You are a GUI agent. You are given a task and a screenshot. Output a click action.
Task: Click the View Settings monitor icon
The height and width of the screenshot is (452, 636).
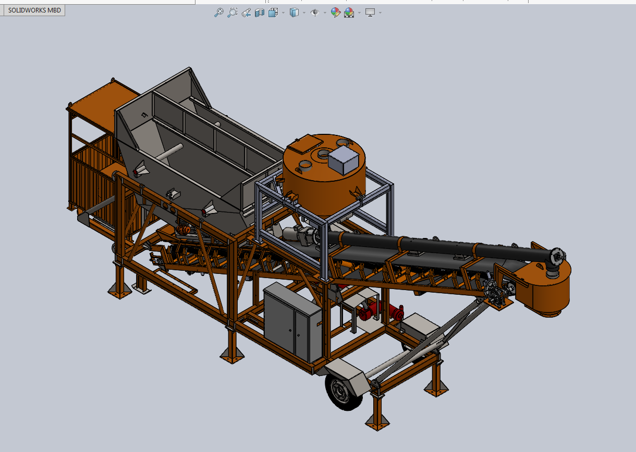point(371,12)
